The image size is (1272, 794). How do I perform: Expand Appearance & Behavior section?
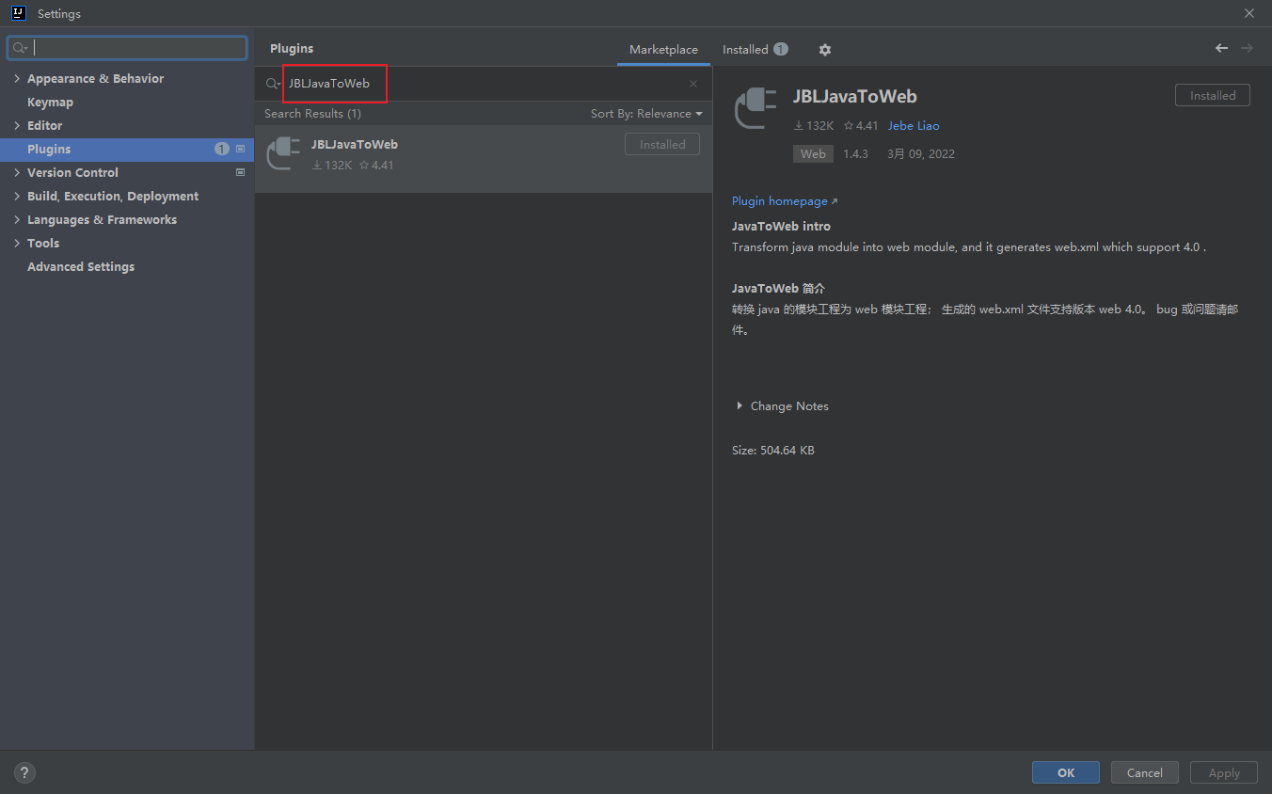click(x=17, y=78)
